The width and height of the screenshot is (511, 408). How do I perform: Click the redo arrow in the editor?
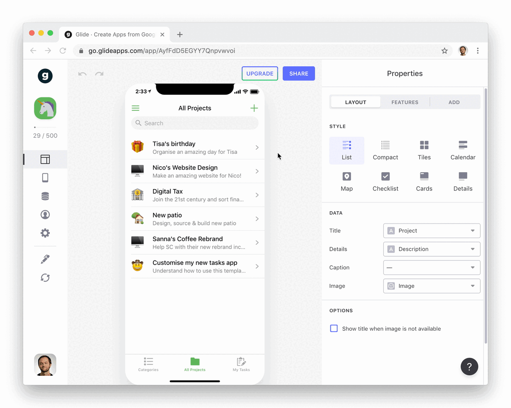99,74
